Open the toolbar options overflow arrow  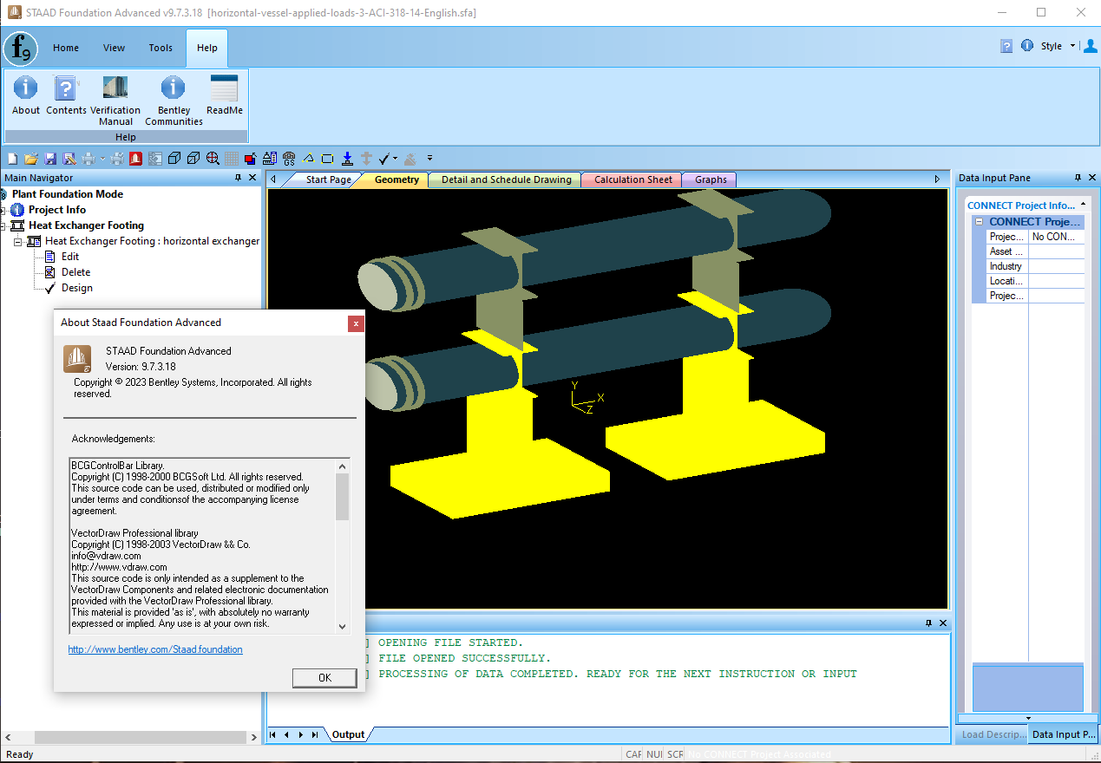click(429, 159)
